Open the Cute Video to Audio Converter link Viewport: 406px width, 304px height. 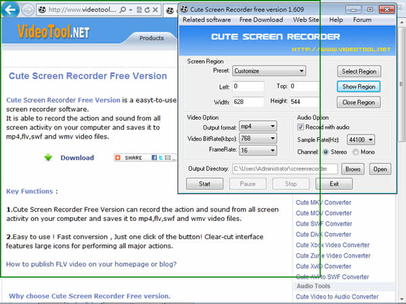click(x=337, y=297)
